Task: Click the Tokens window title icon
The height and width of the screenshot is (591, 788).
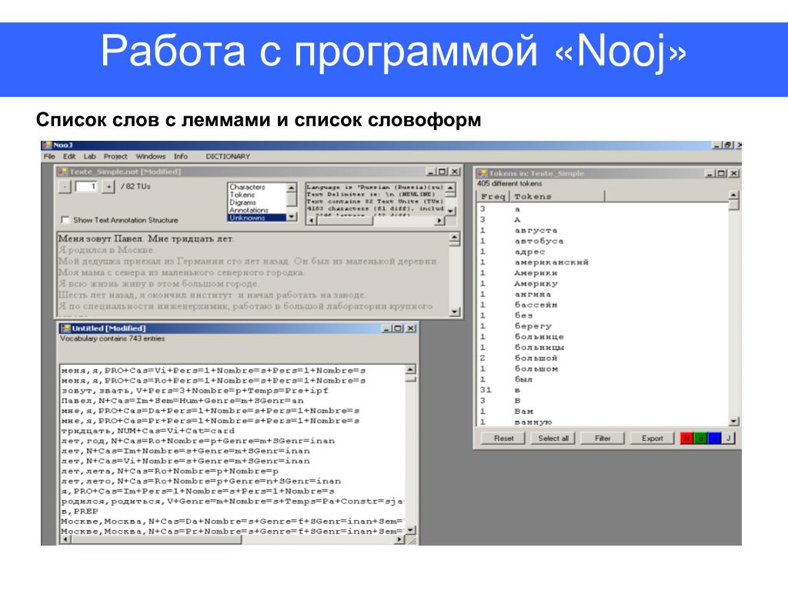Action: click(x=482, y=173)
